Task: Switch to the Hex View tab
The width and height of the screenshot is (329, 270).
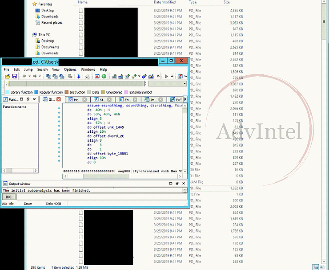Action: point(77,99)
